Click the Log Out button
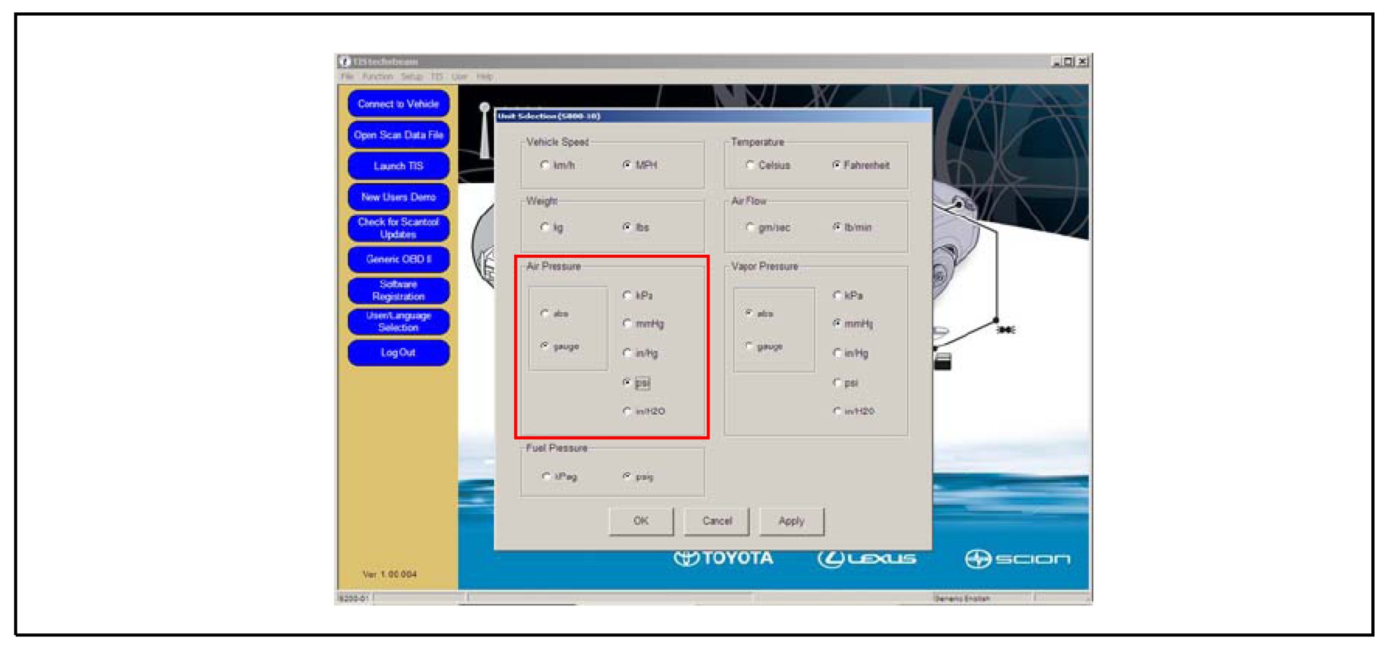This screenshot has width=1387, height=652. tap(398, 352)
